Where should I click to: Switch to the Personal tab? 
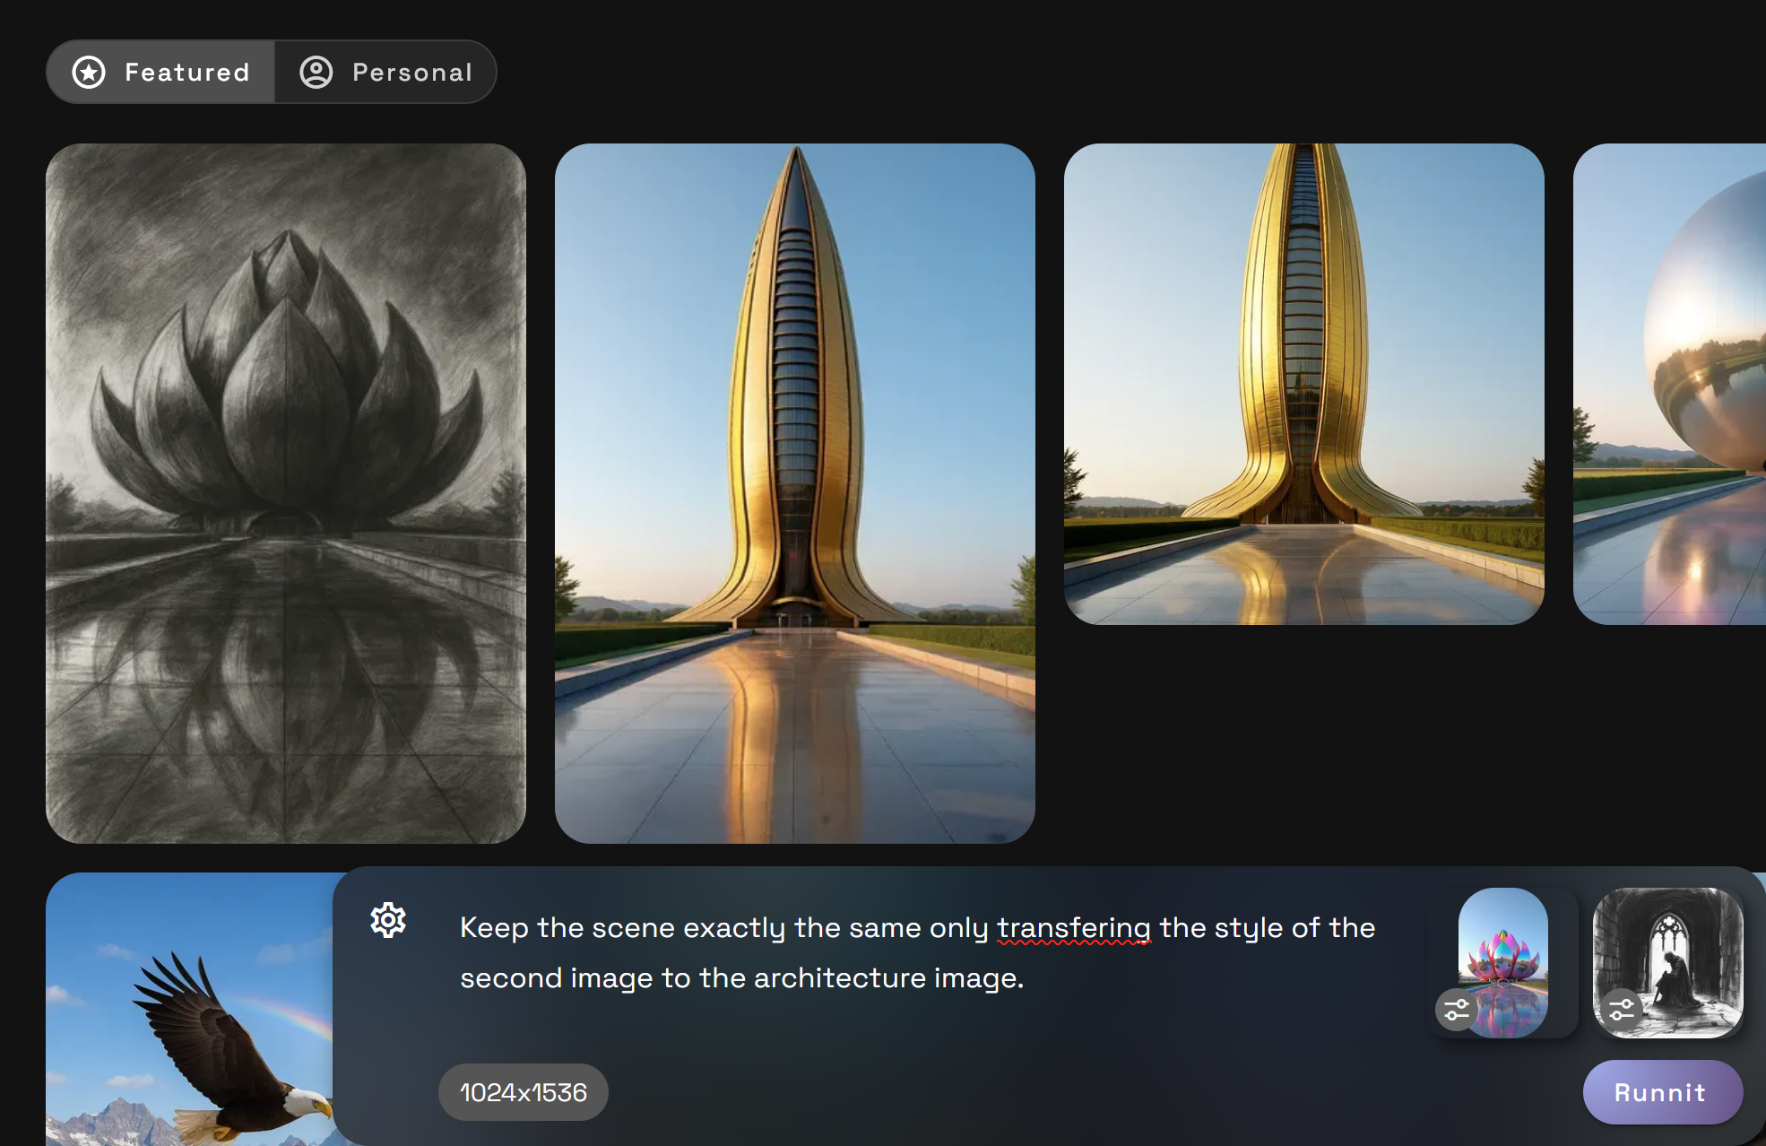[x=385, y=72]
